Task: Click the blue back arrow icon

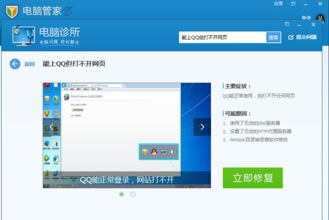Action: [15, 64]
